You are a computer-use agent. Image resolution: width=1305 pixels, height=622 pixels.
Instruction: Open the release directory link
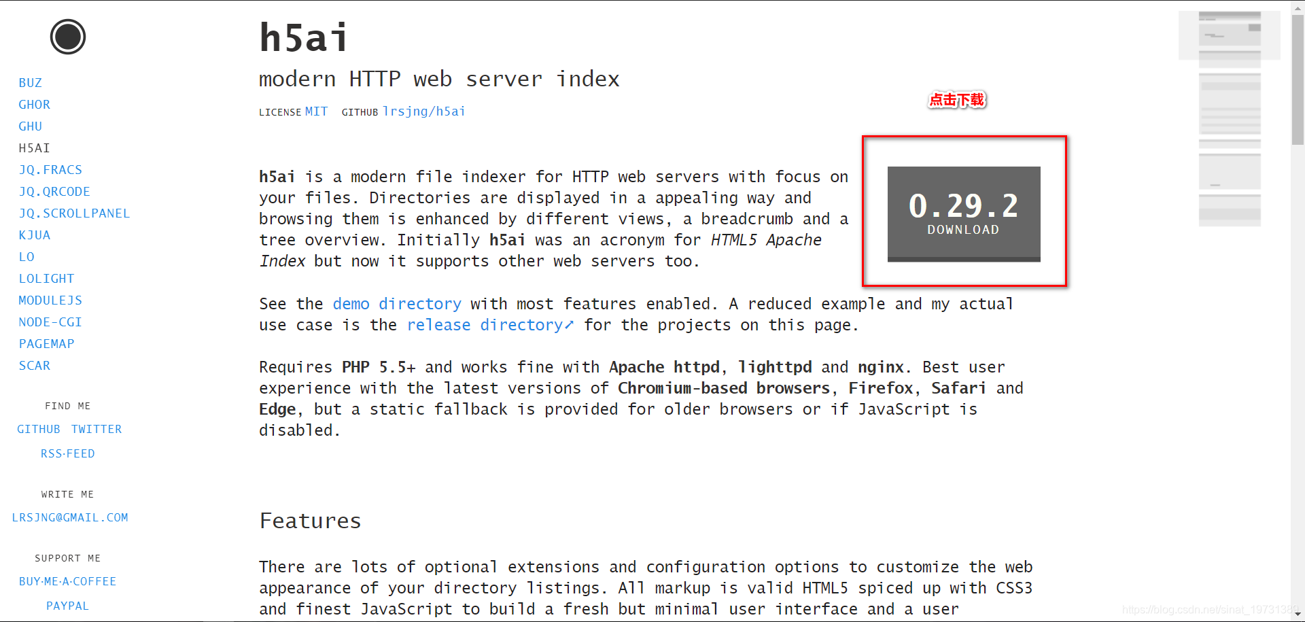490,325
